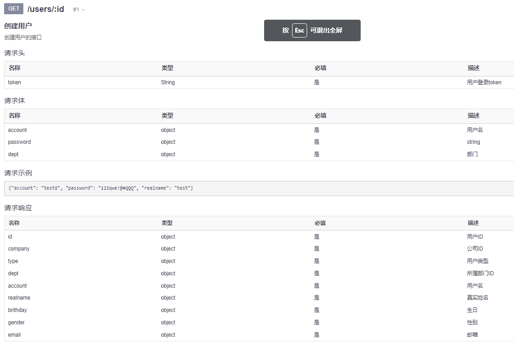The width and height of the screenshot is (514, 350).
Task: Click the type field in 请求响应 table
Action: coord(13,261)
